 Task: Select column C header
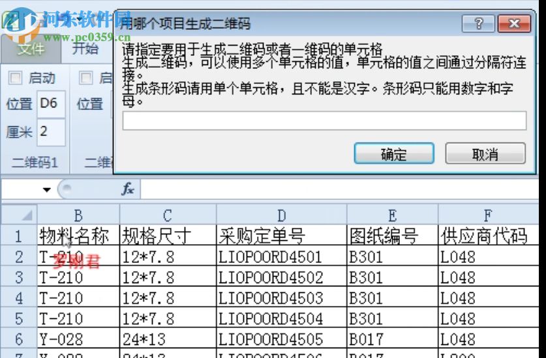click(x=168, y=215)
